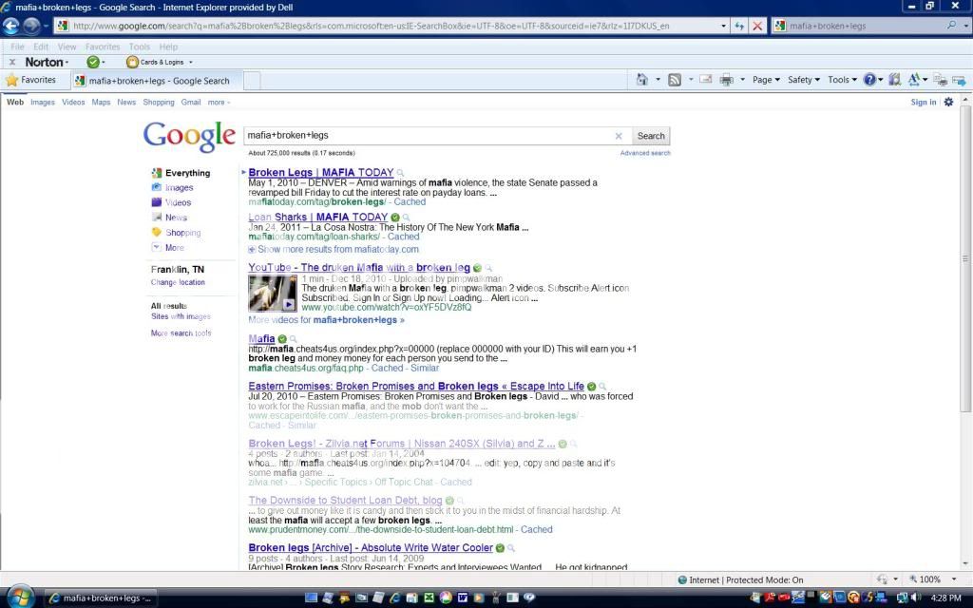The width and height of the screenshot is (973, 608).
Task: Click the RSS feeds icon
Action: coord(675,80)
